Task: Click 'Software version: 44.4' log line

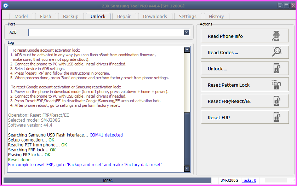Action: [30, 125]
